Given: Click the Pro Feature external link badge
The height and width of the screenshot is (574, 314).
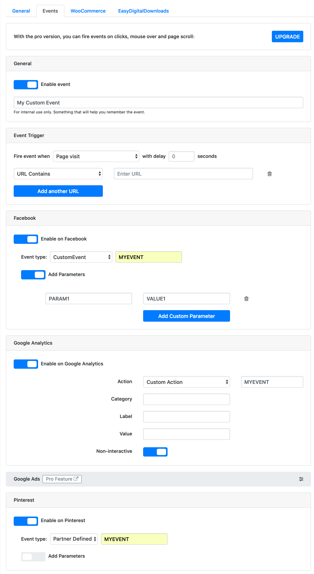Looking at the screenshot, I should (62, 479).
